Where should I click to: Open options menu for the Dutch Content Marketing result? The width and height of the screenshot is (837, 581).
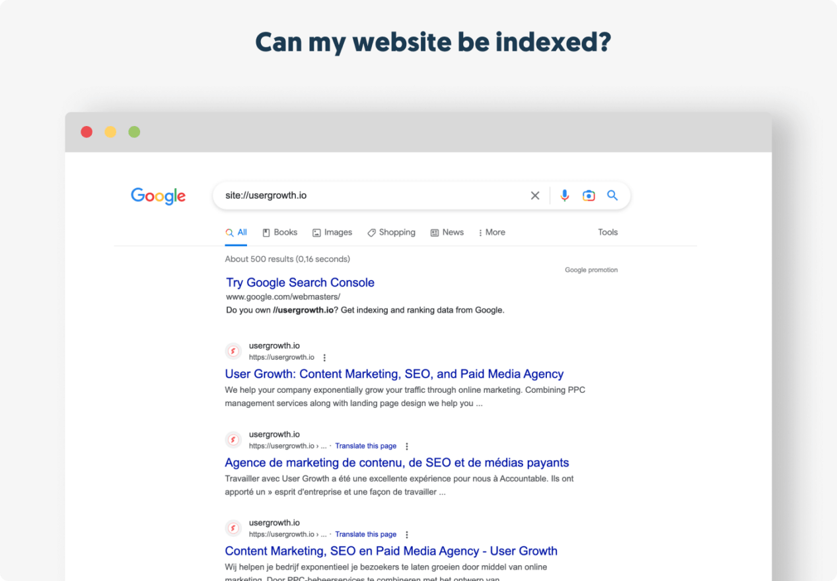click(x=407, y=535)
